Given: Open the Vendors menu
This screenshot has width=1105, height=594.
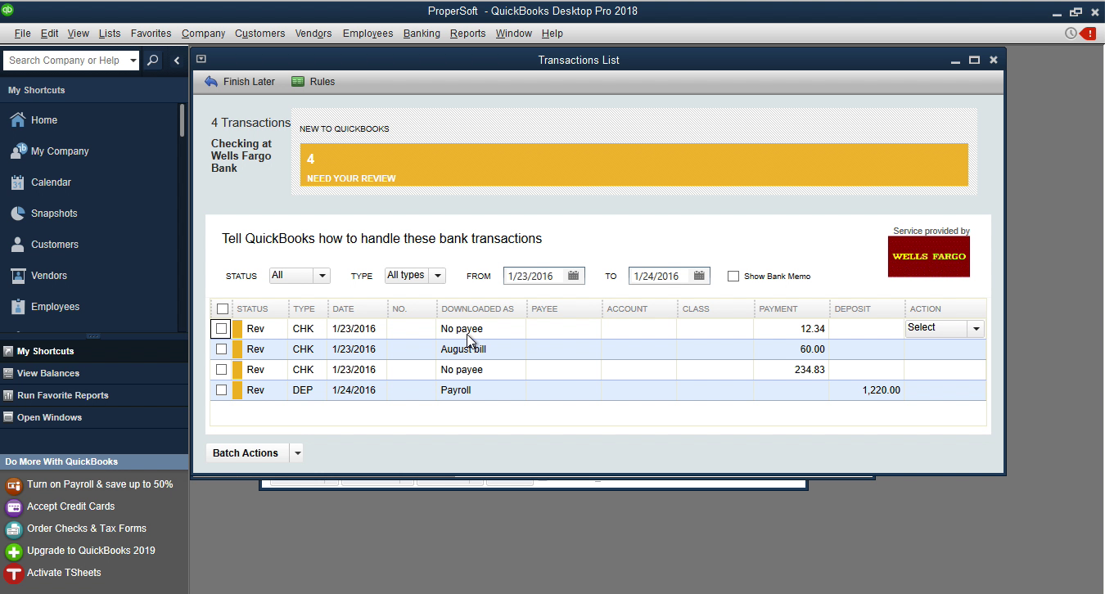Looking at the screenshot, I should pos(313,34).
